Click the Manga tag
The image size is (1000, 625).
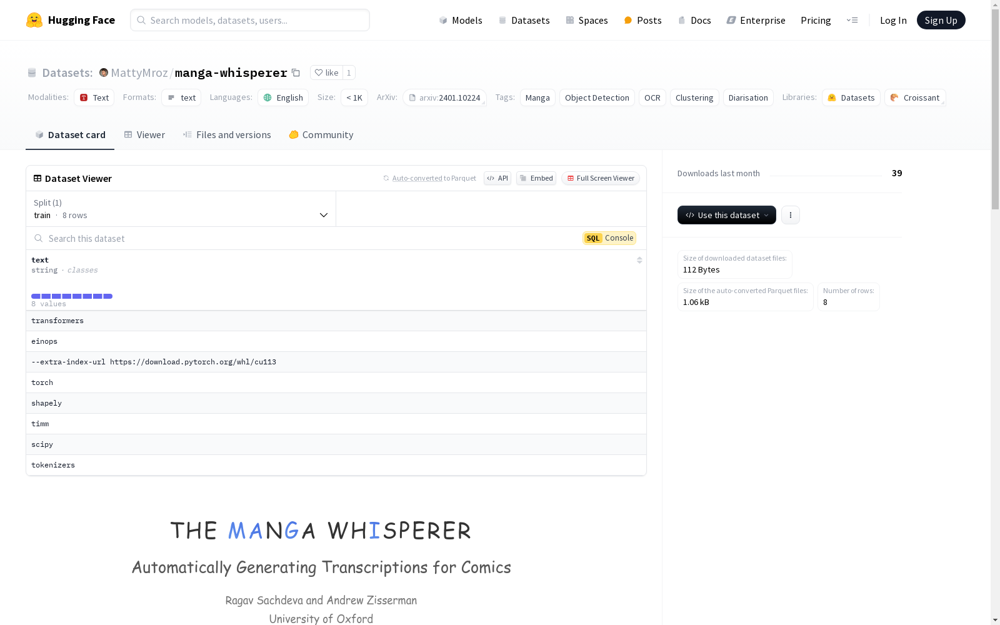pos(537,97)
